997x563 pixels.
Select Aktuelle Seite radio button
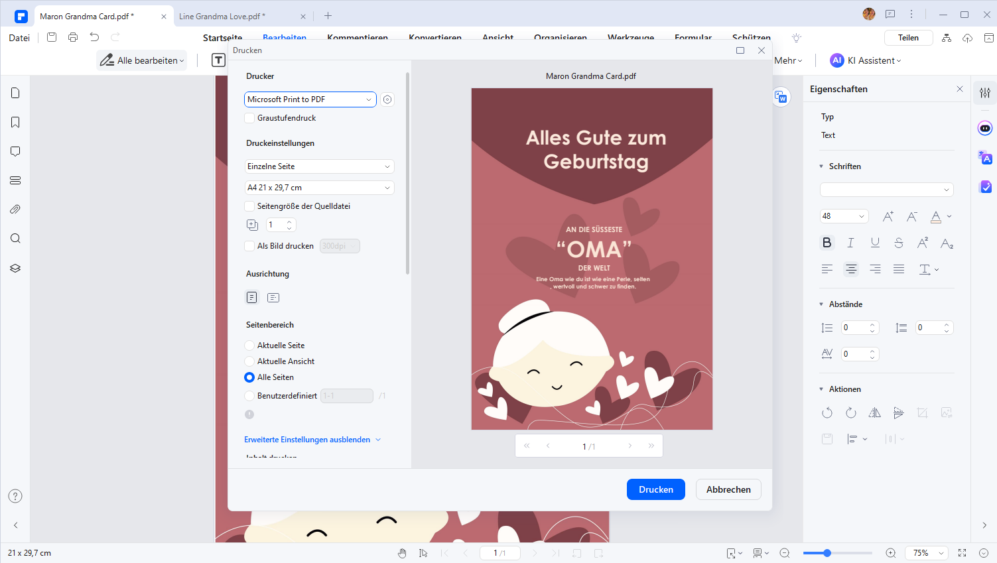[x=249, y=345]
